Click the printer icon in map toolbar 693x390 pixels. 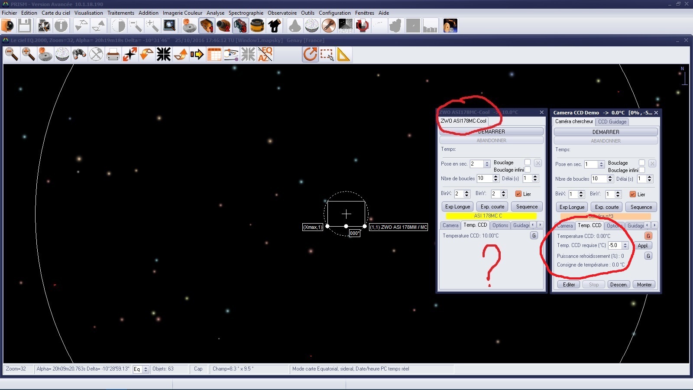click(113, 55)
